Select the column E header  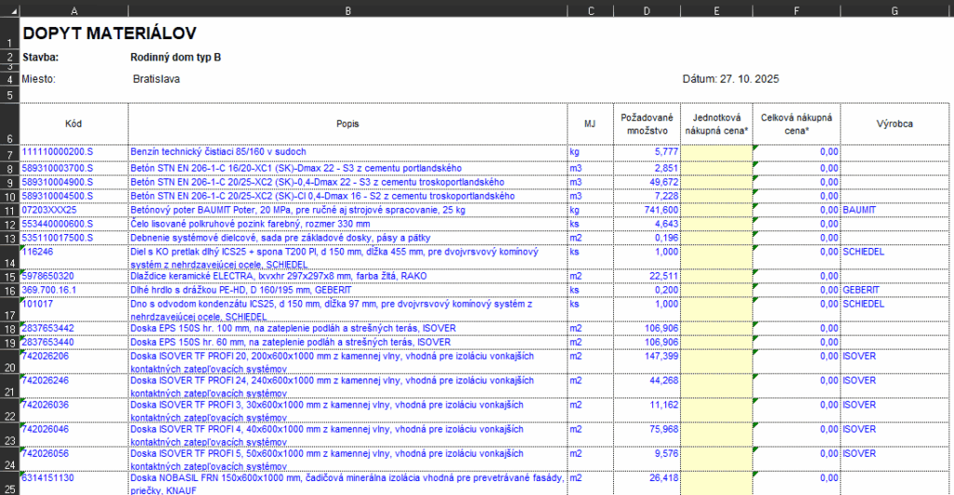pos(715,9)
